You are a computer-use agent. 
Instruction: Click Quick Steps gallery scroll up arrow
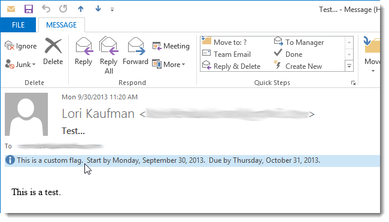click(349, 42)
